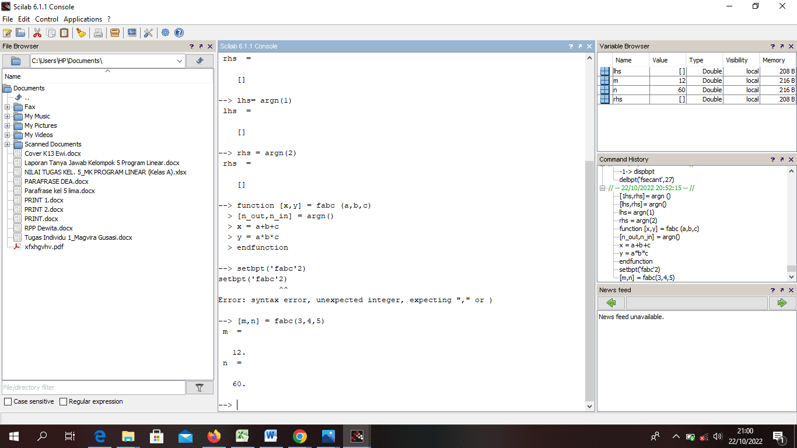This screenshot has height=448, width=797.
Task: Open help for the File Browser panel
Action: tap(191, 46)
